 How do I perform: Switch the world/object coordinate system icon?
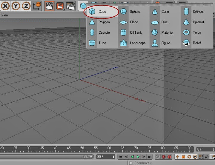pos(37,6)
